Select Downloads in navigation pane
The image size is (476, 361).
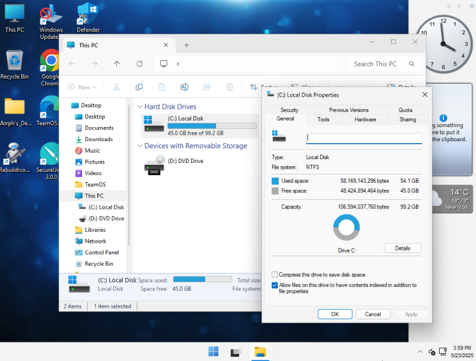[95, 139]
